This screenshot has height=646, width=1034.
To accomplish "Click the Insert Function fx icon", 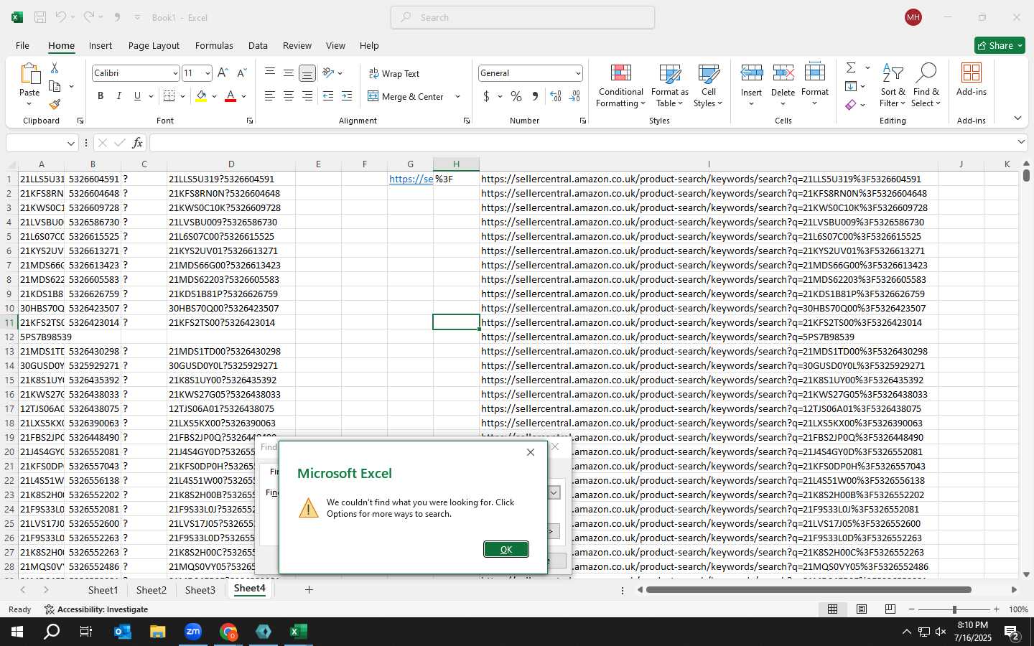I will tap(137, 143).
